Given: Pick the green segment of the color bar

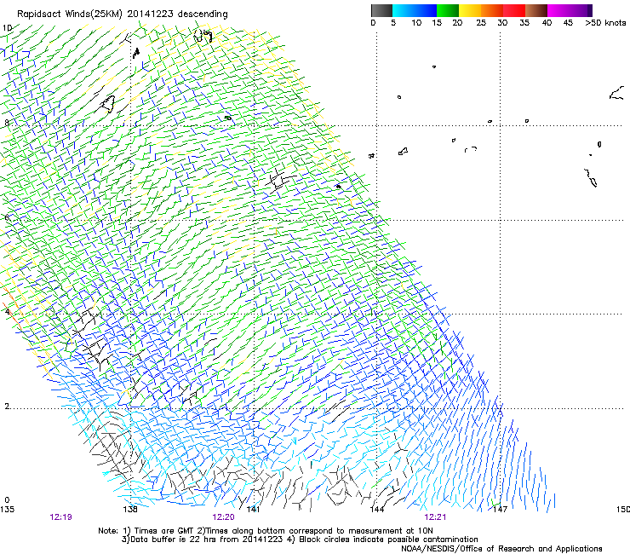Looking at the screenshot, I should pos(448,11).
